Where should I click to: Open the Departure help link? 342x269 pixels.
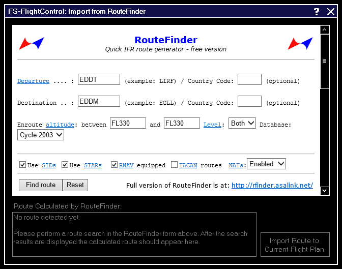coord(33,81)
